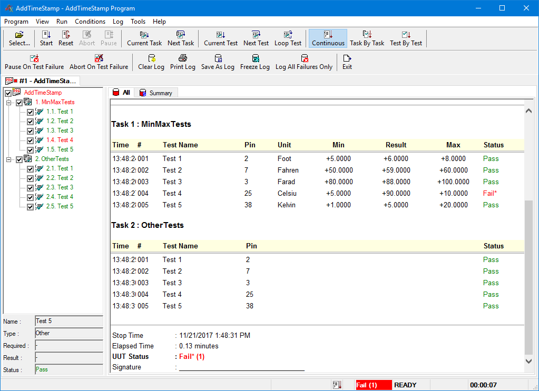The width and height of the screenshot is (539, 391).
Task: Collapse the 1. MinMaxTests tree node
Action: pyautogui.click(x=9, y=103)
